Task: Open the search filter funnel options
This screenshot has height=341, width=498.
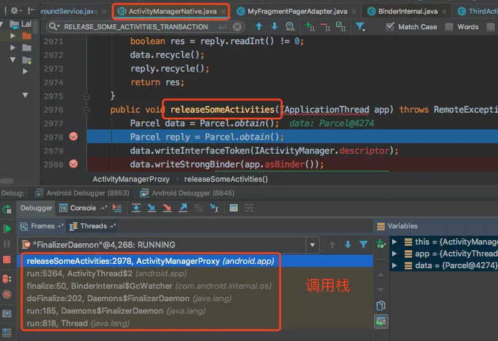Action: [x=360, y=26]
